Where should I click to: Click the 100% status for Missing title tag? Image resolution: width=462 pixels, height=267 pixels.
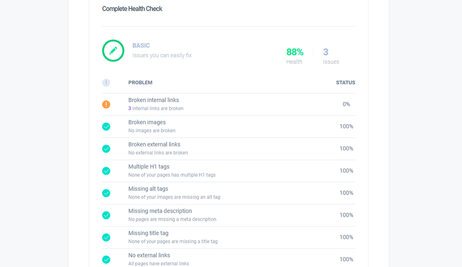[x=346, y=237]
